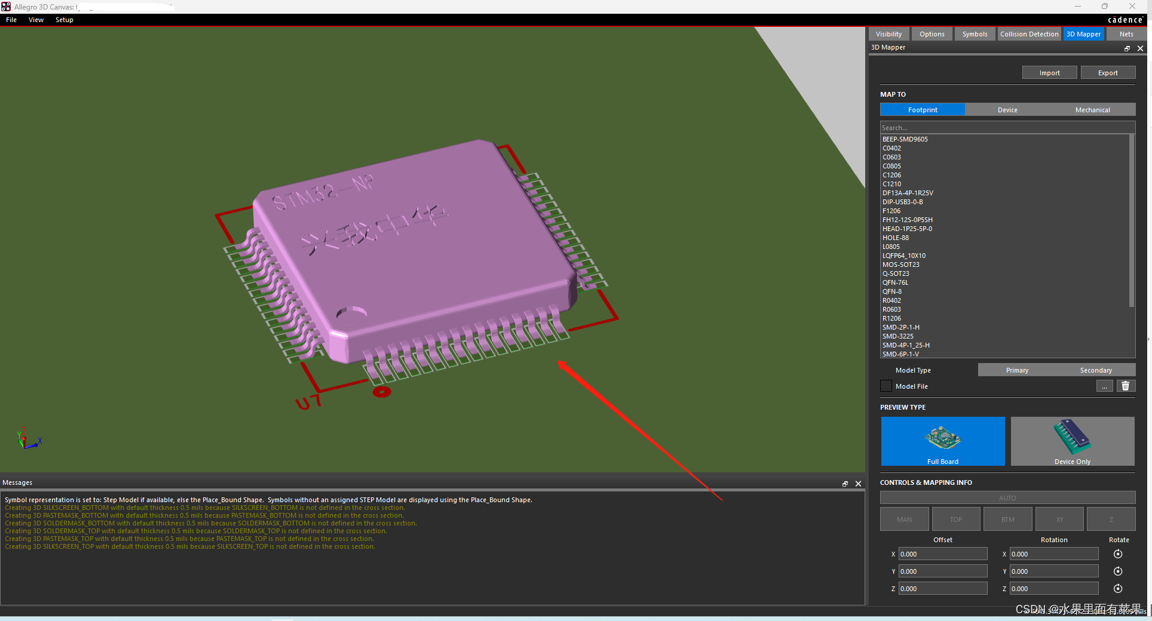Click the Model File color swatch
1152x621 pixels.
pos(886,386)
